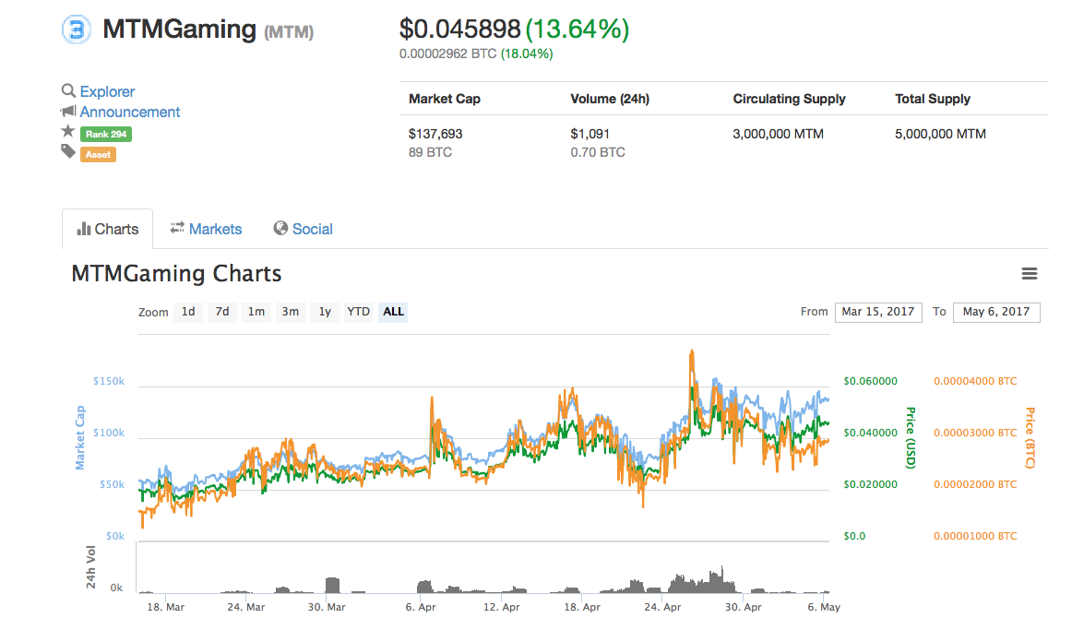The image size is (1072, 630).
Task: Click the tag icon beside Asset
Action: 68,151
